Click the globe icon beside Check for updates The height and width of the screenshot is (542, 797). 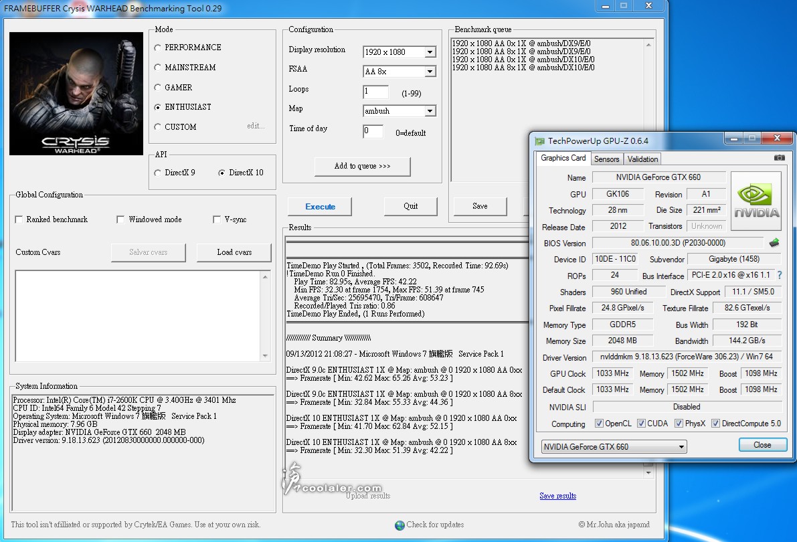400,525
